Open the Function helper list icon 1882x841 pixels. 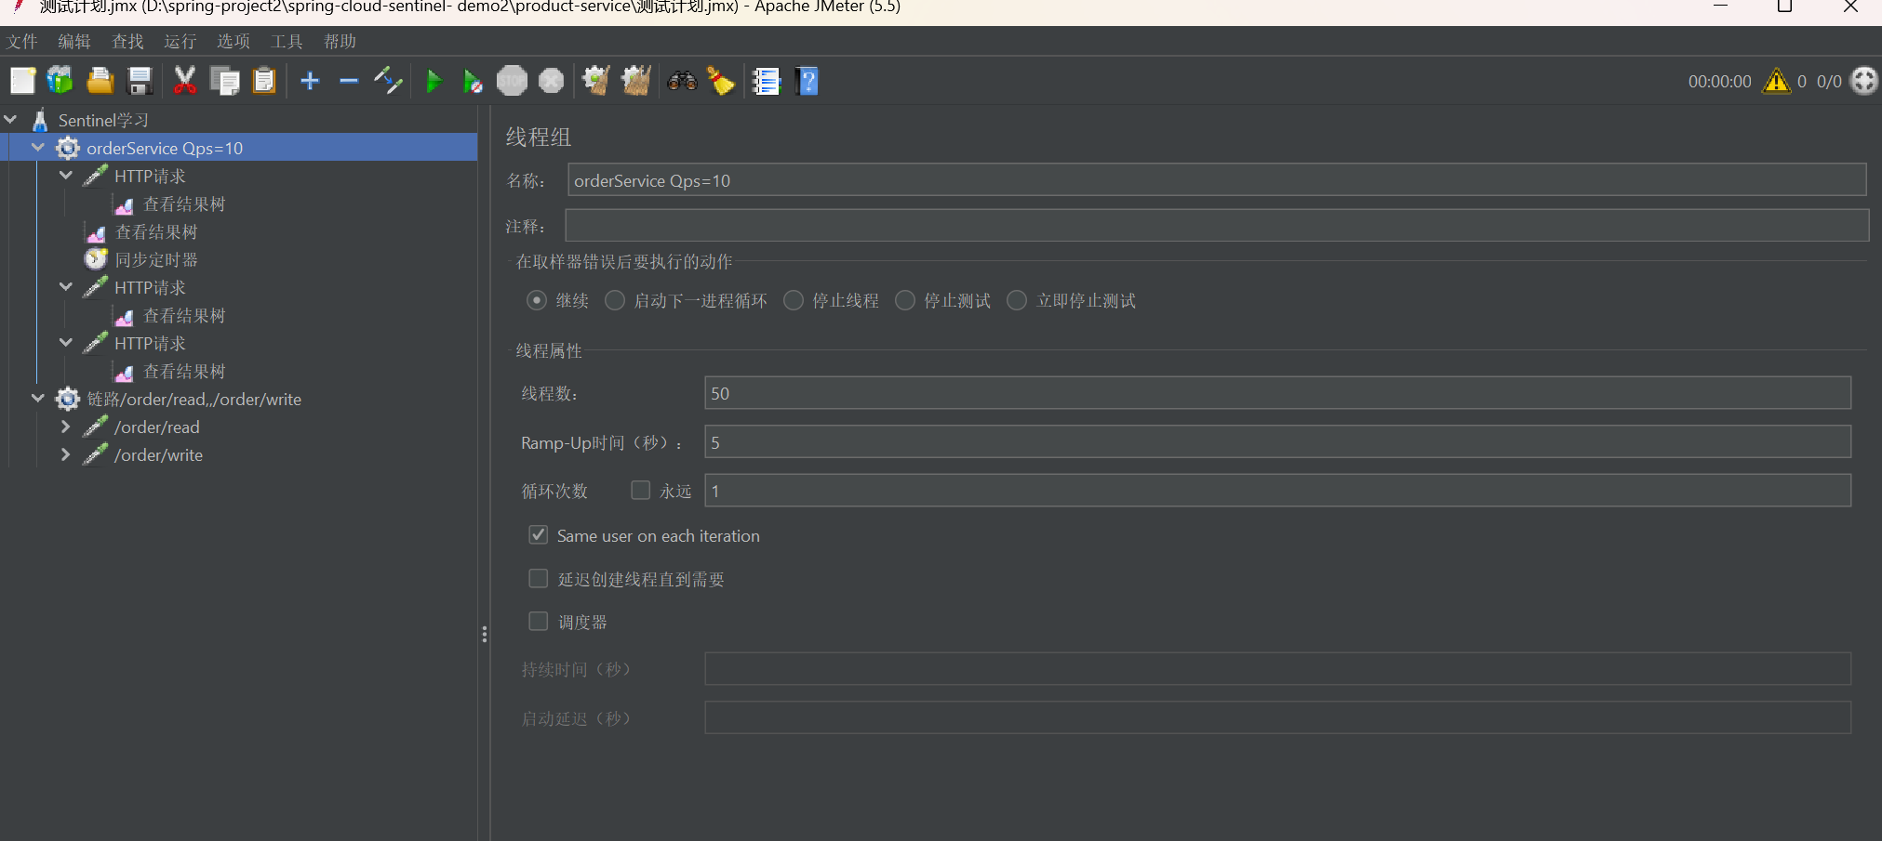coord(767,81)
